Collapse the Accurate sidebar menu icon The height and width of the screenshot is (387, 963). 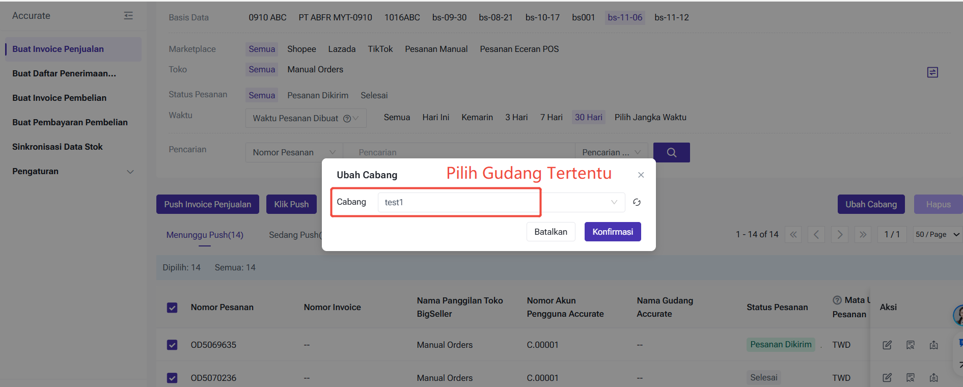point(128,16)
